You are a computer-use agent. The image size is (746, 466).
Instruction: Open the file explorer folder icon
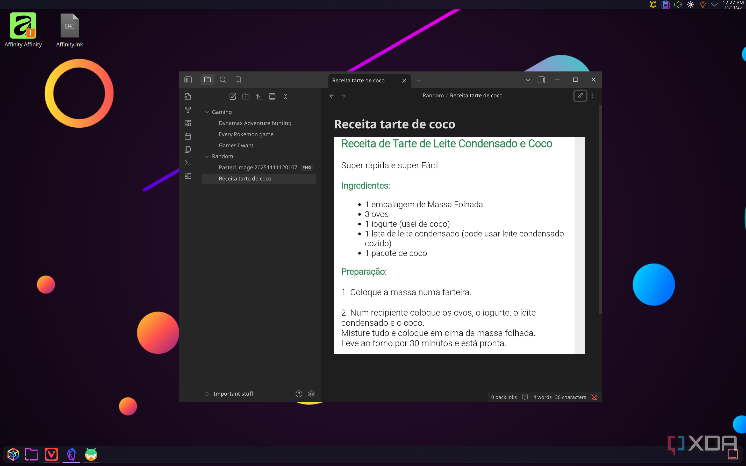point(207,80)
